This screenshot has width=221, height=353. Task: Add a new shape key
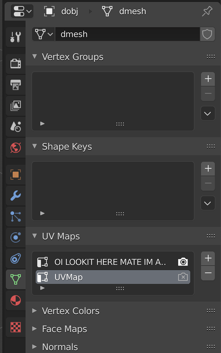pyautogui.click(x=208, y=169)
